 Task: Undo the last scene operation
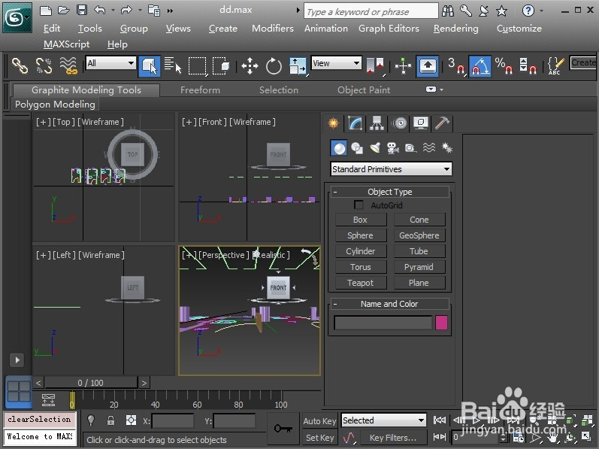(100, 11)
